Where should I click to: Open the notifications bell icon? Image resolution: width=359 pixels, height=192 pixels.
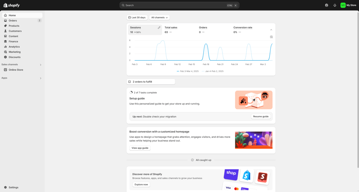(335, 5)
